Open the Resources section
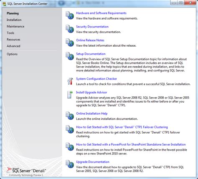Image resolution: width=198 pixels, height=179 pixels. tap(13, 40)
